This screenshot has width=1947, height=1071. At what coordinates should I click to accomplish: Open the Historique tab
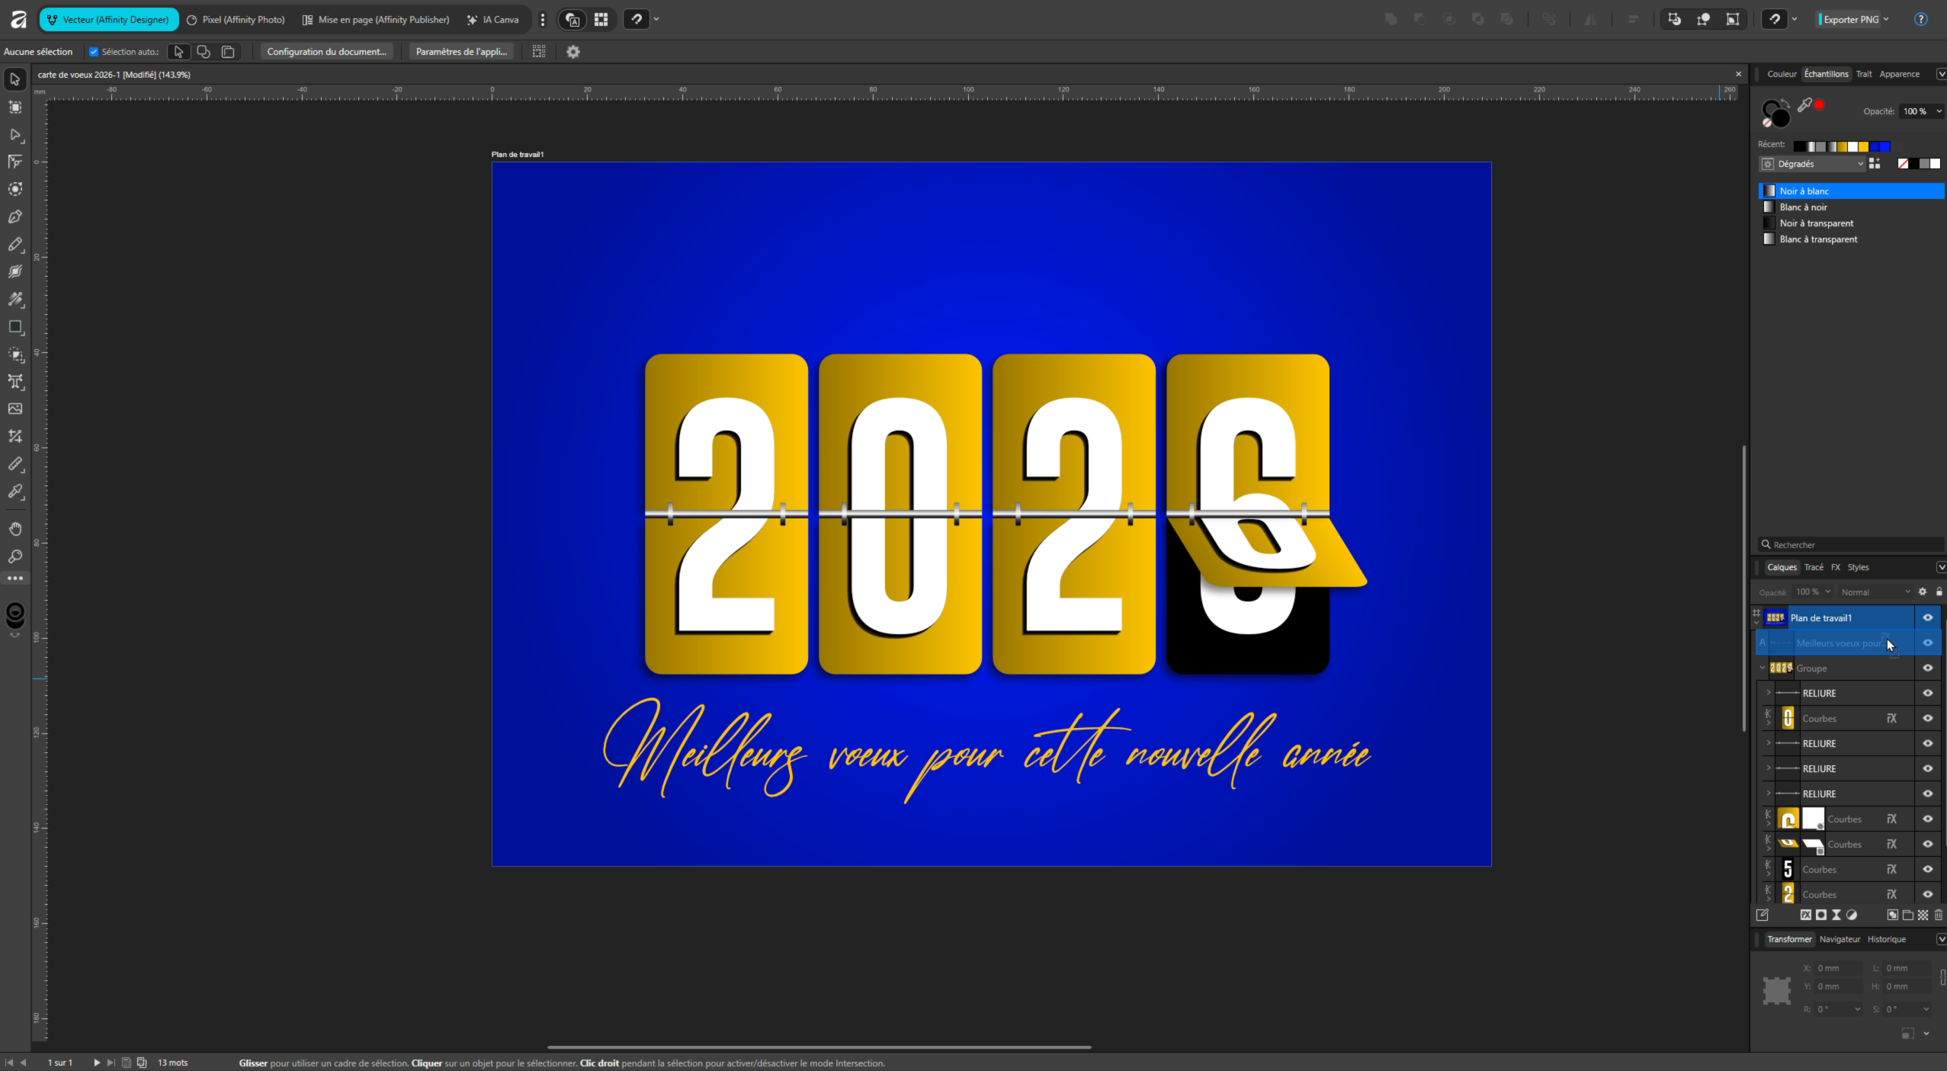[1886, 939]
